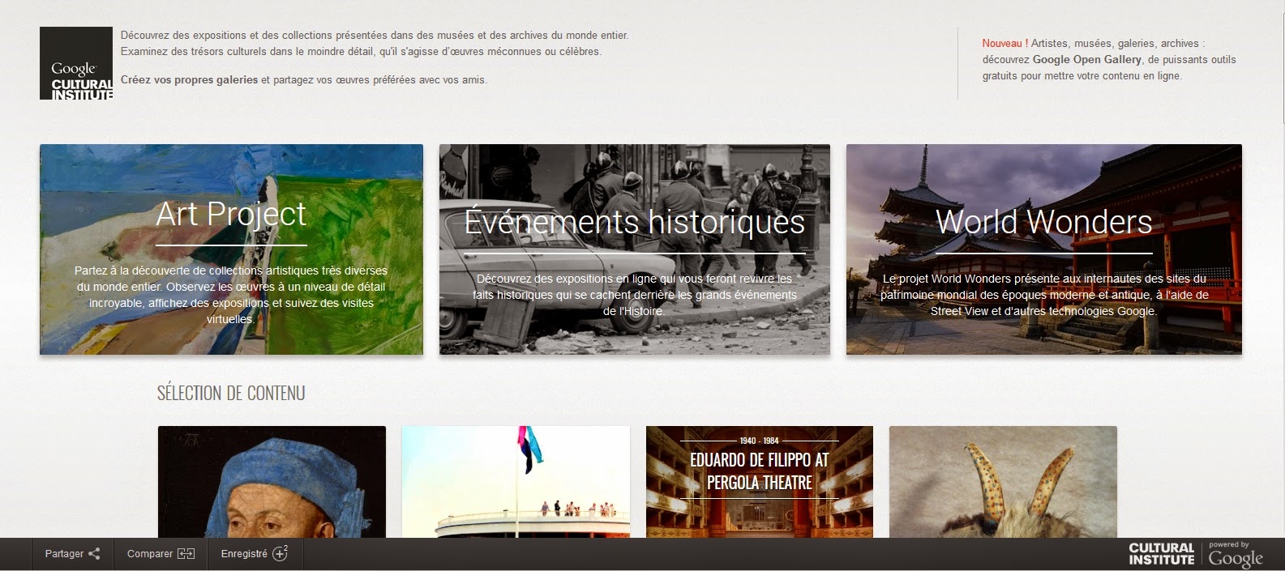
Task: Open the Enregistré button in the bottom bar
Action: tap(255, 554)
